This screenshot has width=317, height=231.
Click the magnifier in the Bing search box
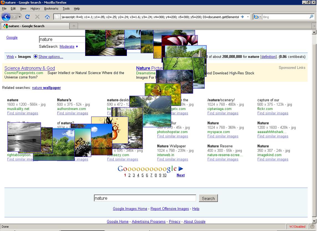pos(311,17)
